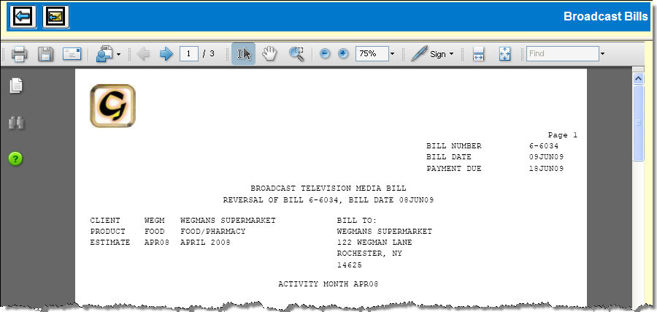Open the Pages panel in sidebar

(x=16, y=86)
